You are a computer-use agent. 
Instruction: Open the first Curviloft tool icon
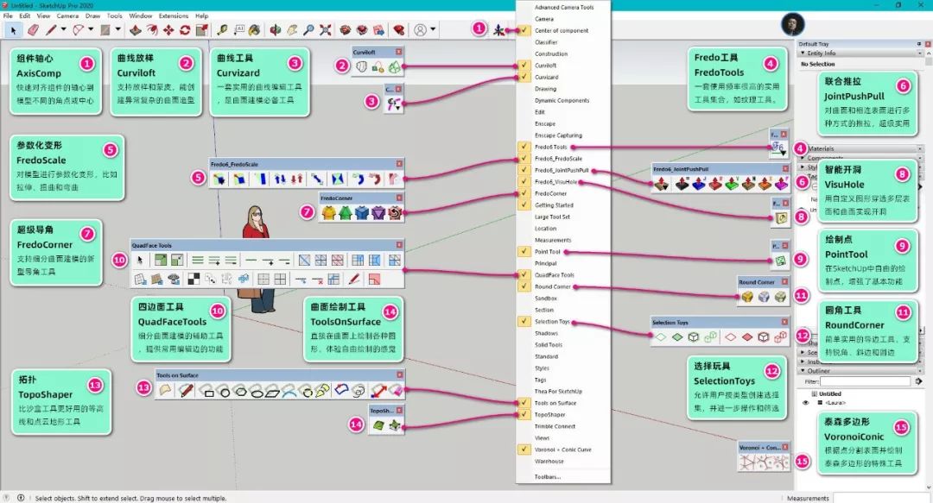click(x=361, y=67)
